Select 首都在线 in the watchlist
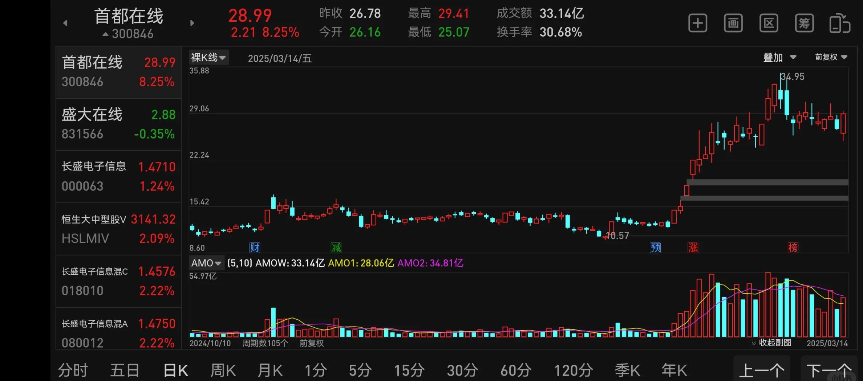863x381 pixels. [x=118, y=72]
